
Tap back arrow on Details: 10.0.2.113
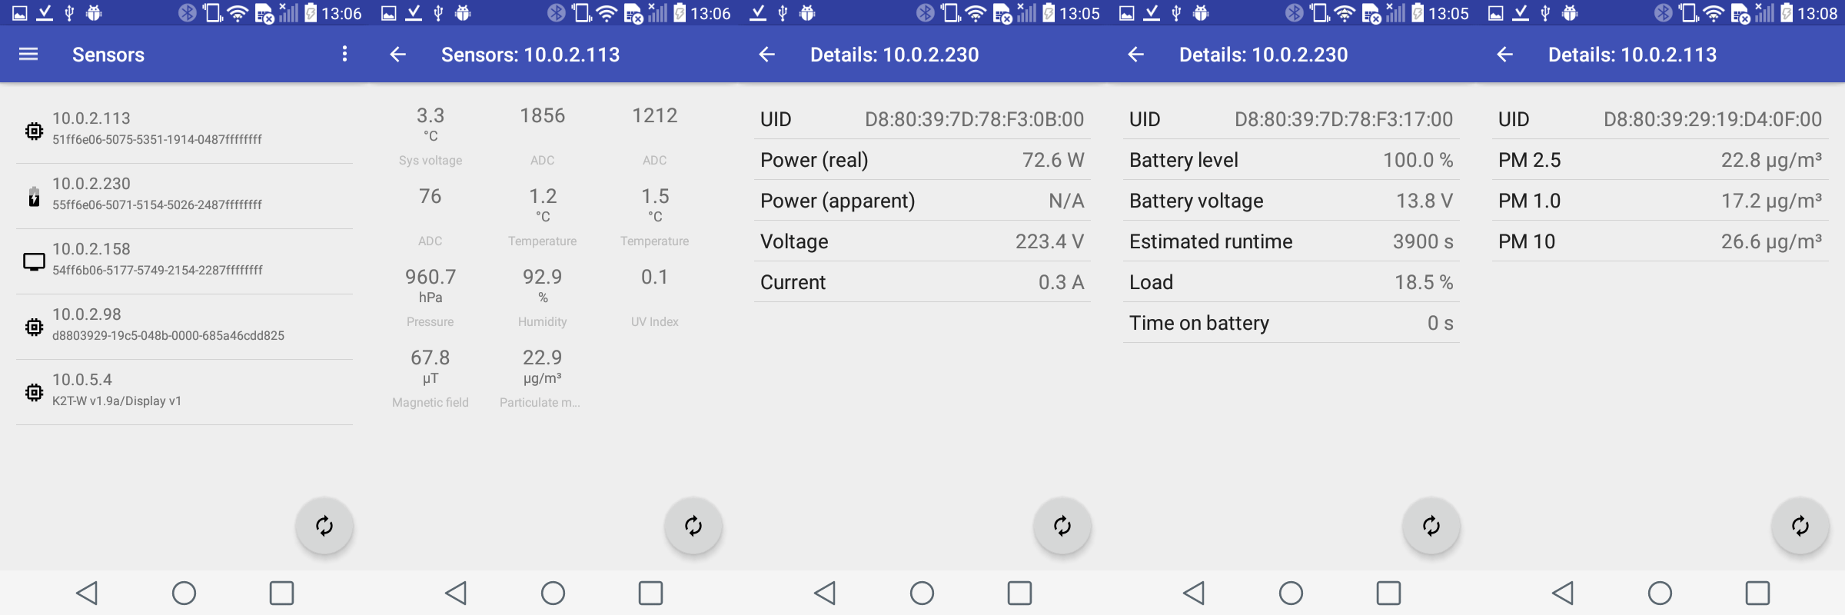(x=1504, y=54)
